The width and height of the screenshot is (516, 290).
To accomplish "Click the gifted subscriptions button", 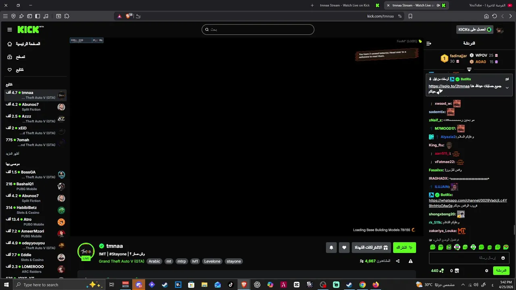I will (x=371, y=248).
